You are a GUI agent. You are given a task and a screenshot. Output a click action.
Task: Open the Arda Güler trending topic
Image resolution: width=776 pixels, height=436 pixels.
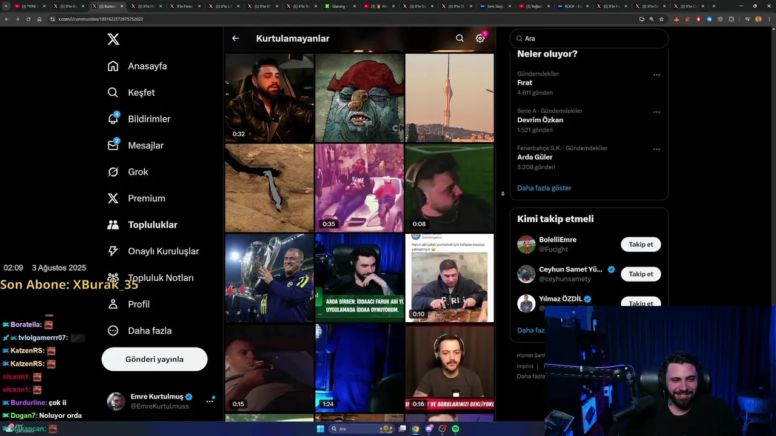coord(535,157)
